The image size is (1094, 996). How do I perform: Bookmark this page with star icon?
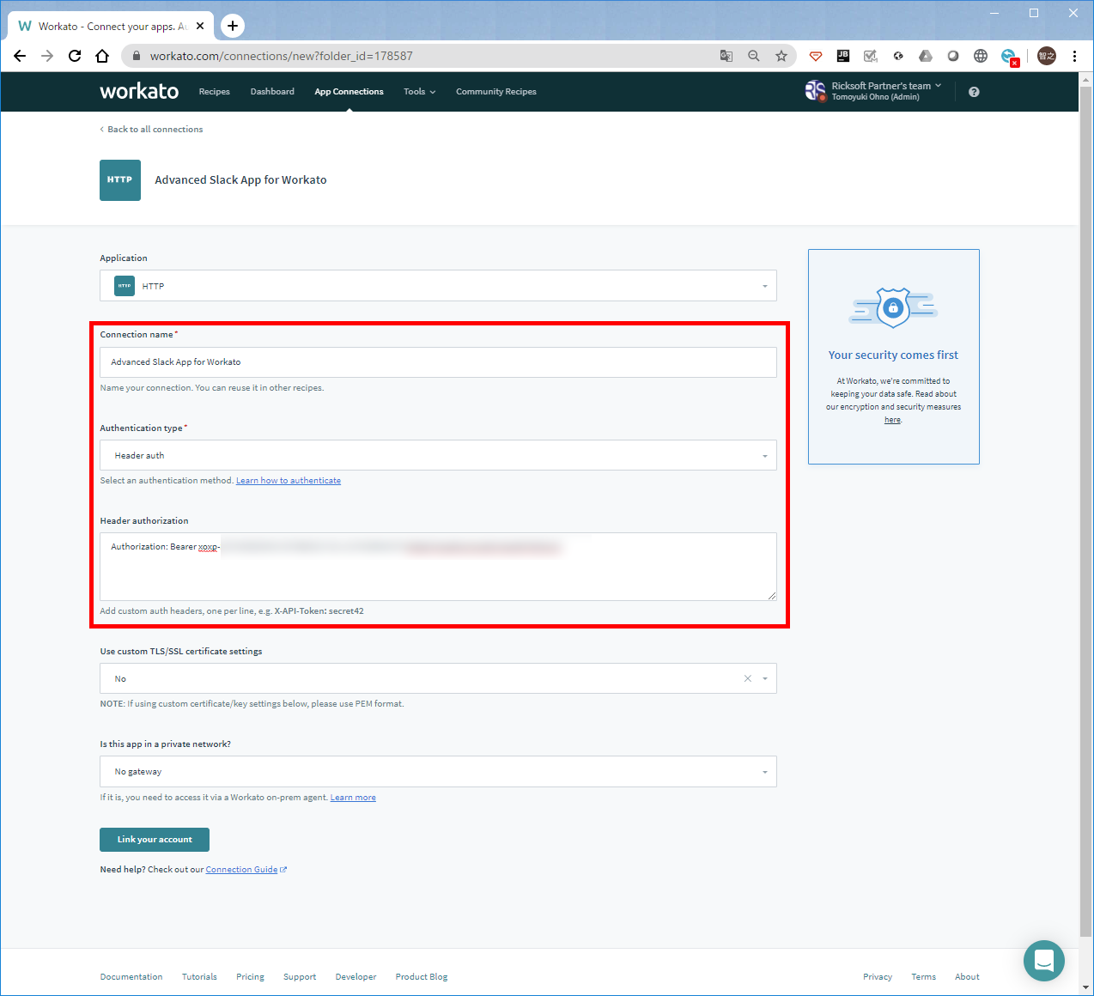(781, 56)
